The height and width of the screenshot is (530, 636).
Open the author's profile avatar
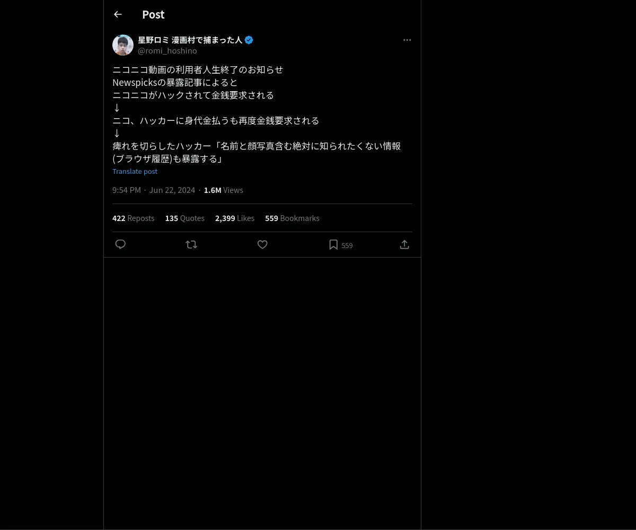coord(123,45)
